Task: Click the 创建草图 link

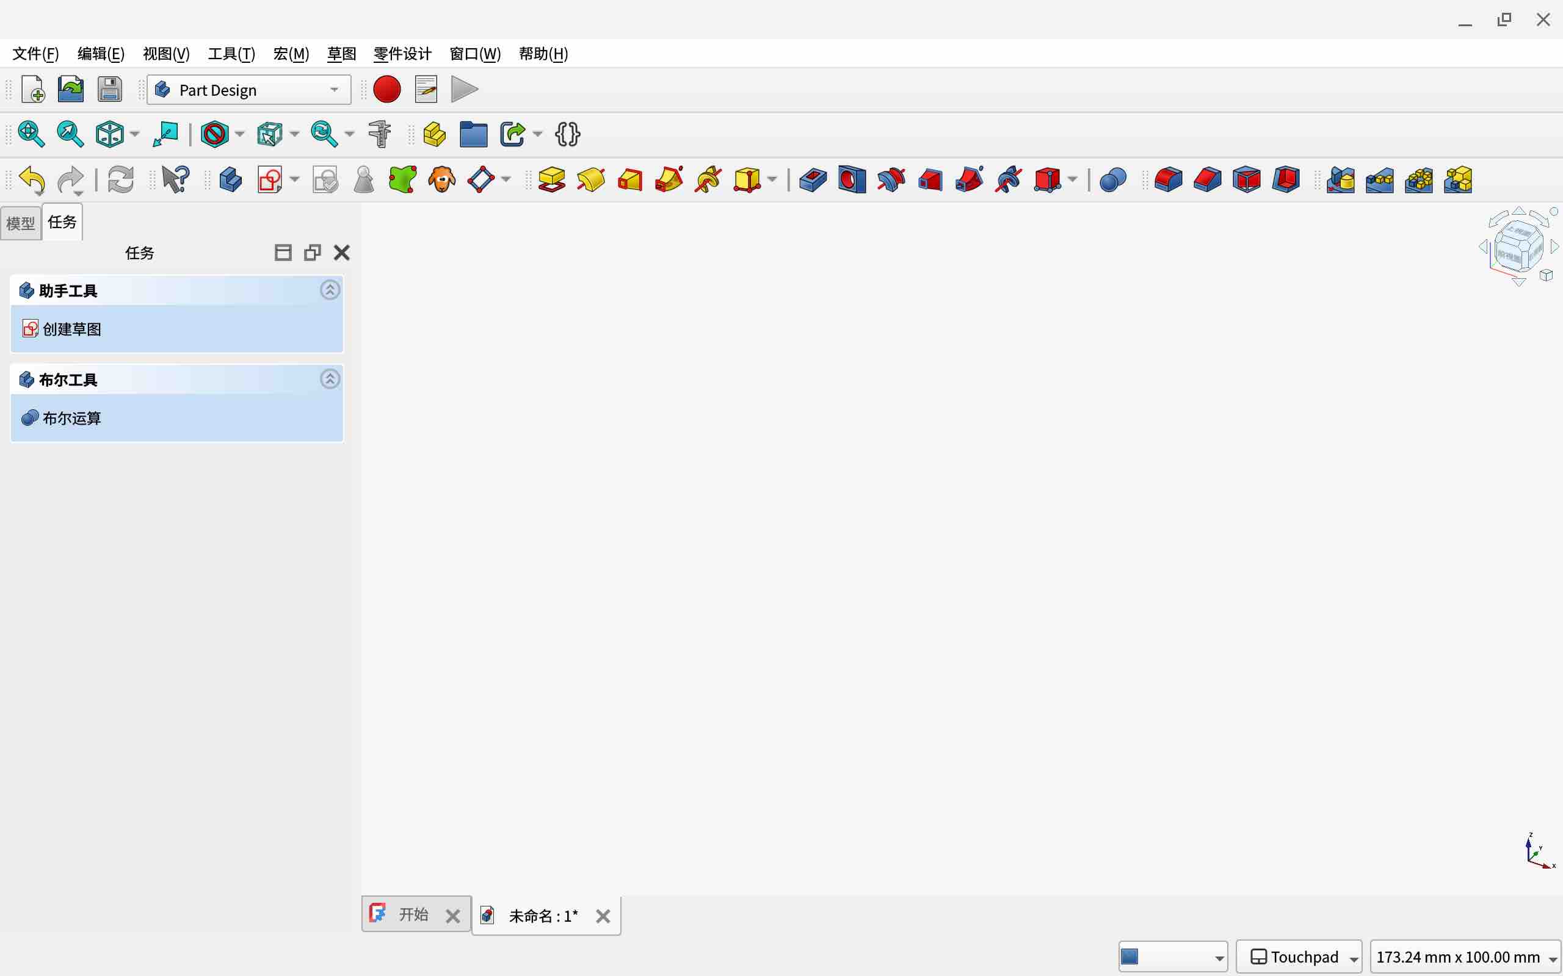Action: tap(71, 329)
